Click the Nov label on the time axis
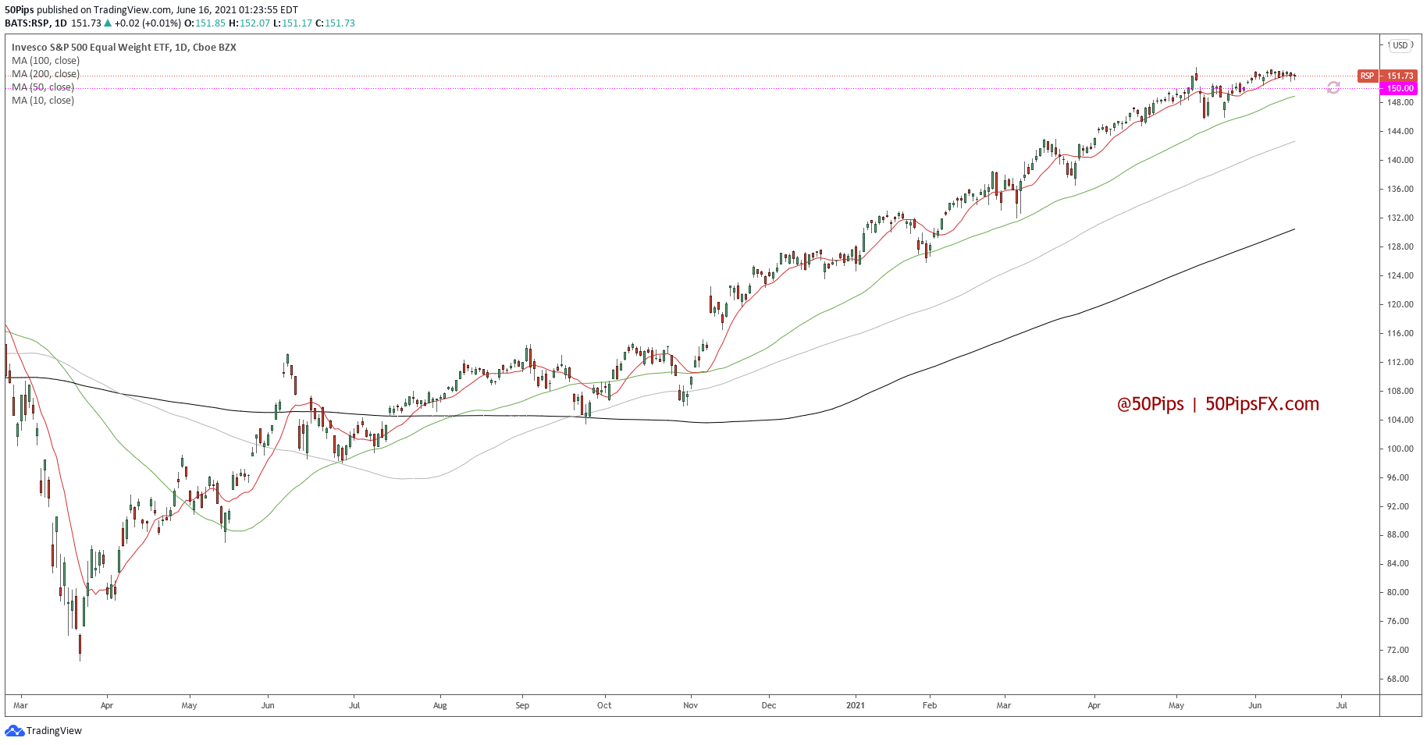 (691, 705)
